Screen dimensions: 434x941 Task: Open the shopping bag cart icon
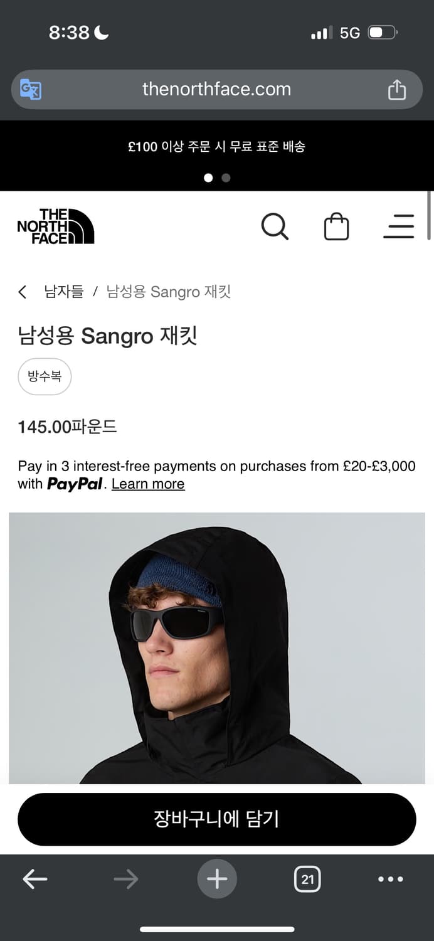(336, 226)
